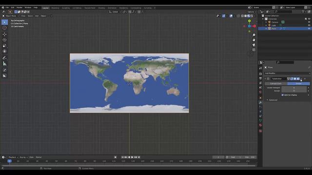Screen dimensions: 312x175
Task: Select the Select Box tool
Action: (x=4, y=22)
